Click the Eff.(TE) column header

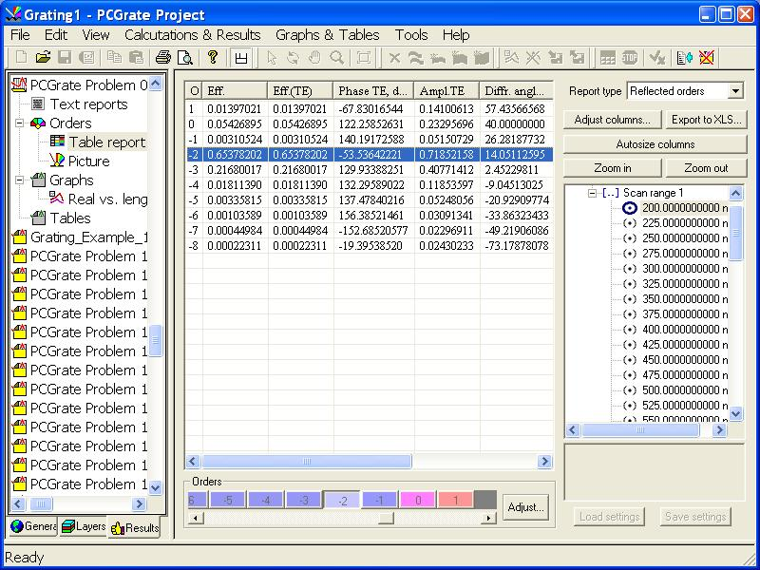[x=300, y=90]
